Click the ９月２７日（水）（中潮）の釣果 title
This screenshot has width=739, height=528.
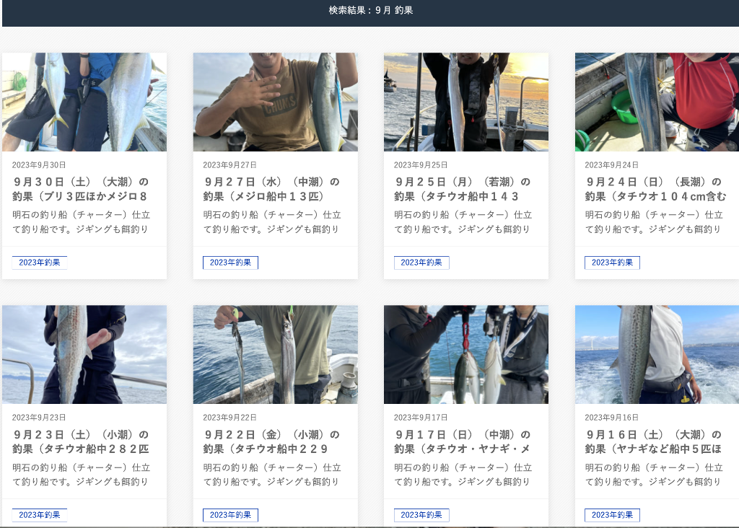(x=271, y=189)
